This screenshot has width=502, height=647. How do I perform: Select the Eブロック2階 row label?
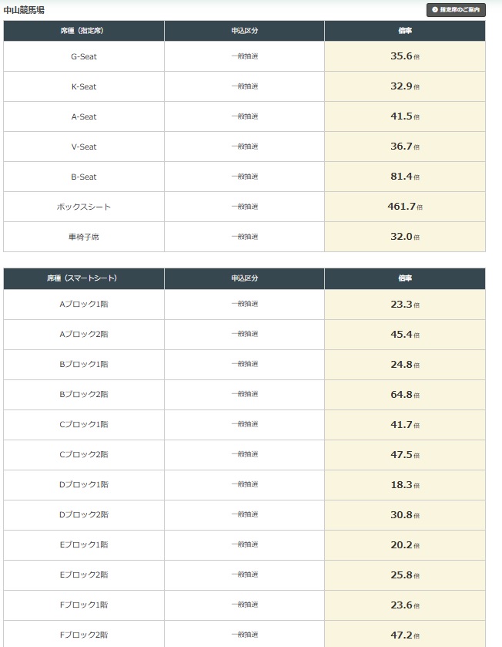83,575
